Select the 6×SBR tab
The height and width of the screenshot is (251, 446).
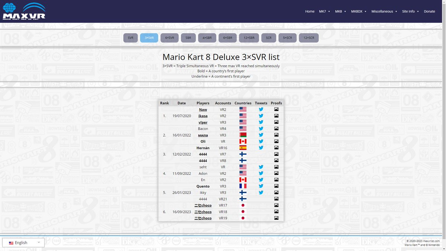pyautogui.click(x=227, y=38)
